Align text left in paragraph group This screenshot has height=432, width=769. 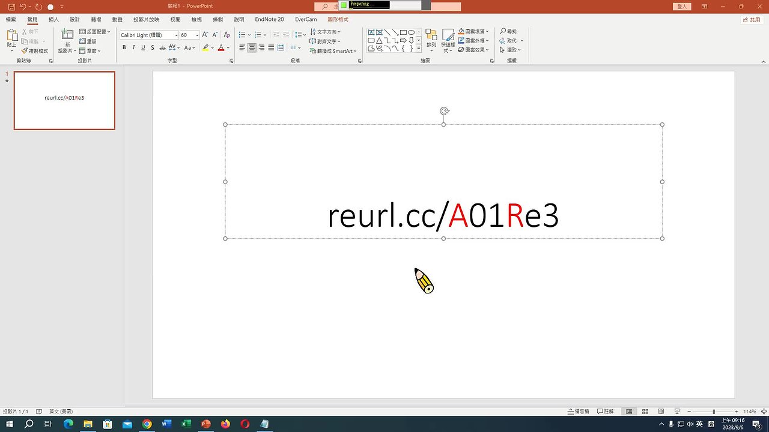[x=242, y=47]
